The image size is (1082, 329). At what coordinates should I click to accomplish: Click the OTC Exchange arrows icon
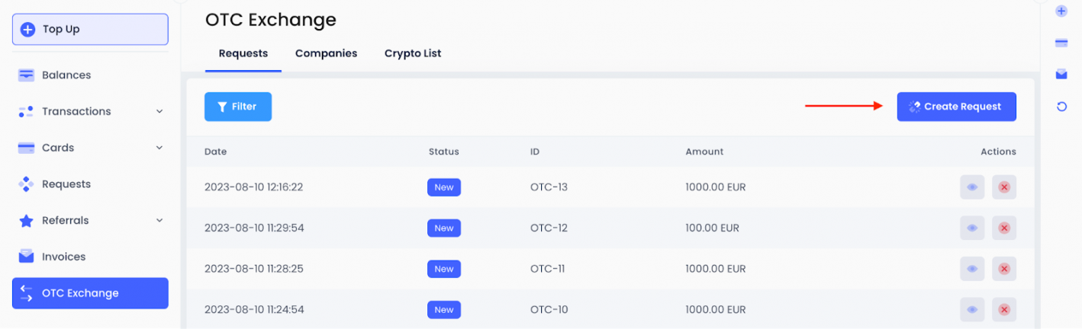click(x=27, y=293)
